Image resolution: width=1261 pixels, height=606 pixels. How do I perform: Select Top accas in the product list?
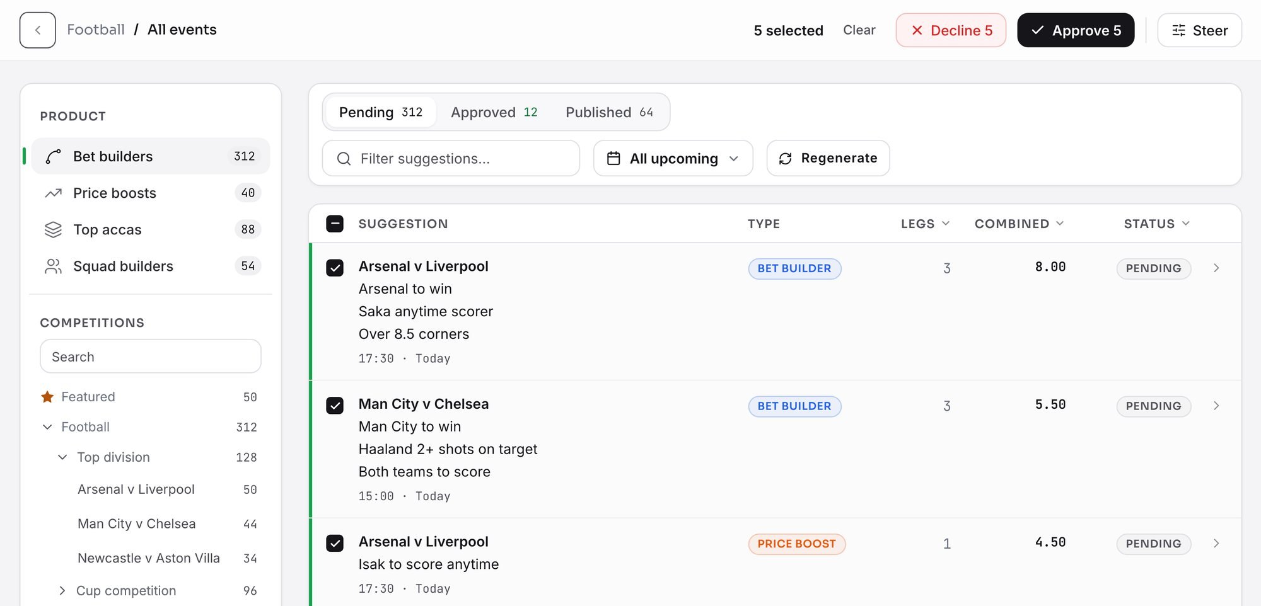coord(151,229)
